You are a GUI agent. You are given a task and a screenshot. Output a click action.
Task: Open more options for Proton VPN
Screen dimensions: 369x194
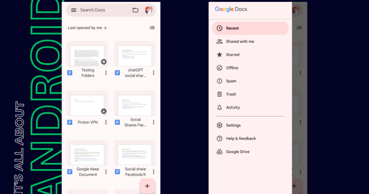pyautogui.click(x=106, y=122)
